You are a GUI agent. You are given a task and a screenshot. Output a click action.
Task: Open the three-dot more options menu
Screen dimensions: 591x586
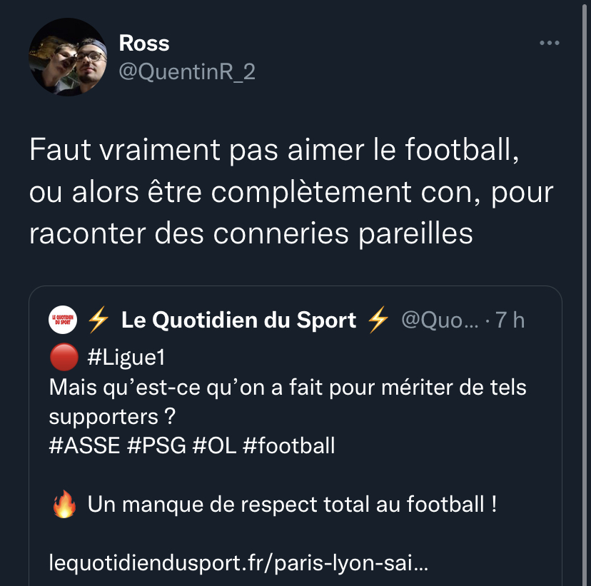(x=549, y=44)
